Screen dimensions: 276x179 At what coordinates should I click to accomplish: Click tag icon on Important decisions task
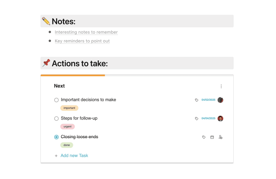click(196, 100)
